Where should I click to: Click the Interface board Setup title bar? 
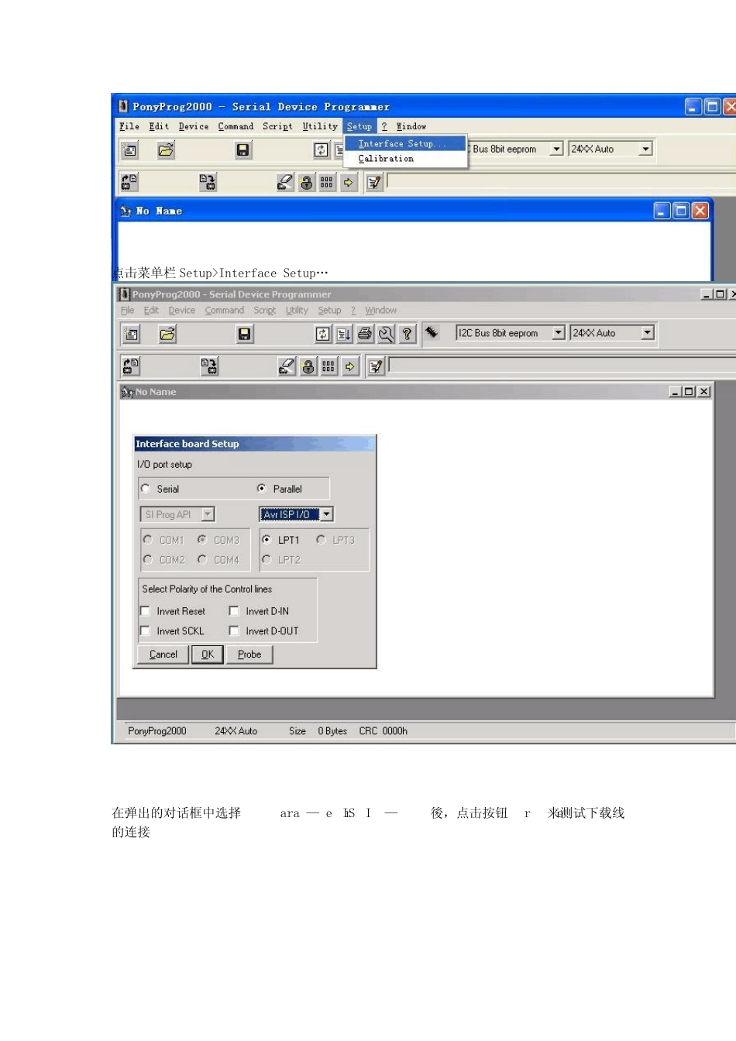(x=254, y=444)
